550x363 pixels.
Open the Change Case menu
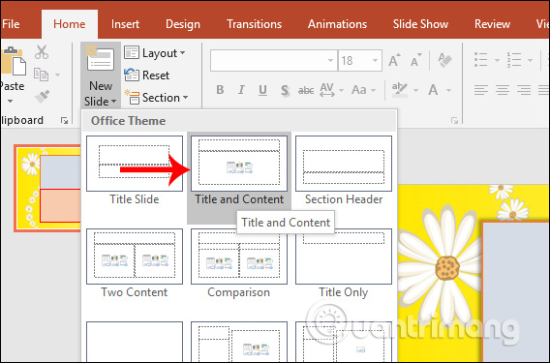tap(363, 90)
